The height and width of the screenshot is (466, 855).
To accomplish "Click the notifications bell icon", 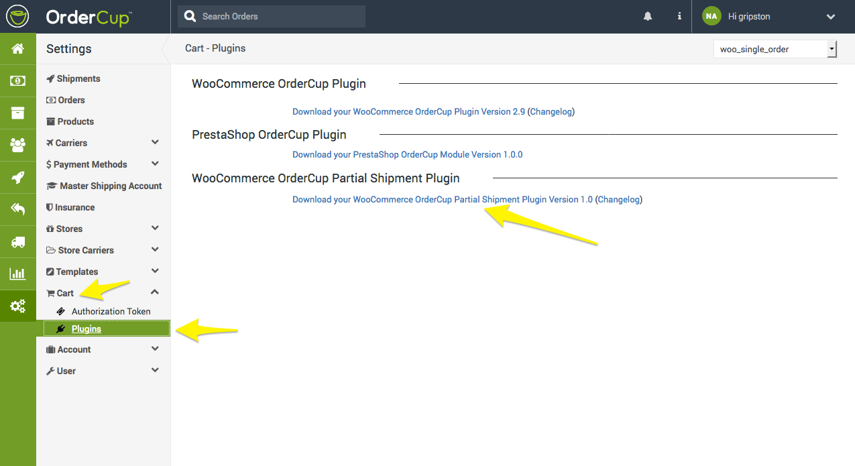I will coord(648,17).
